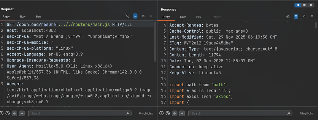The width and height of the screenshot is (318, 120).
Task: Click the Cache-Control response header
Action: click(209, 31)
